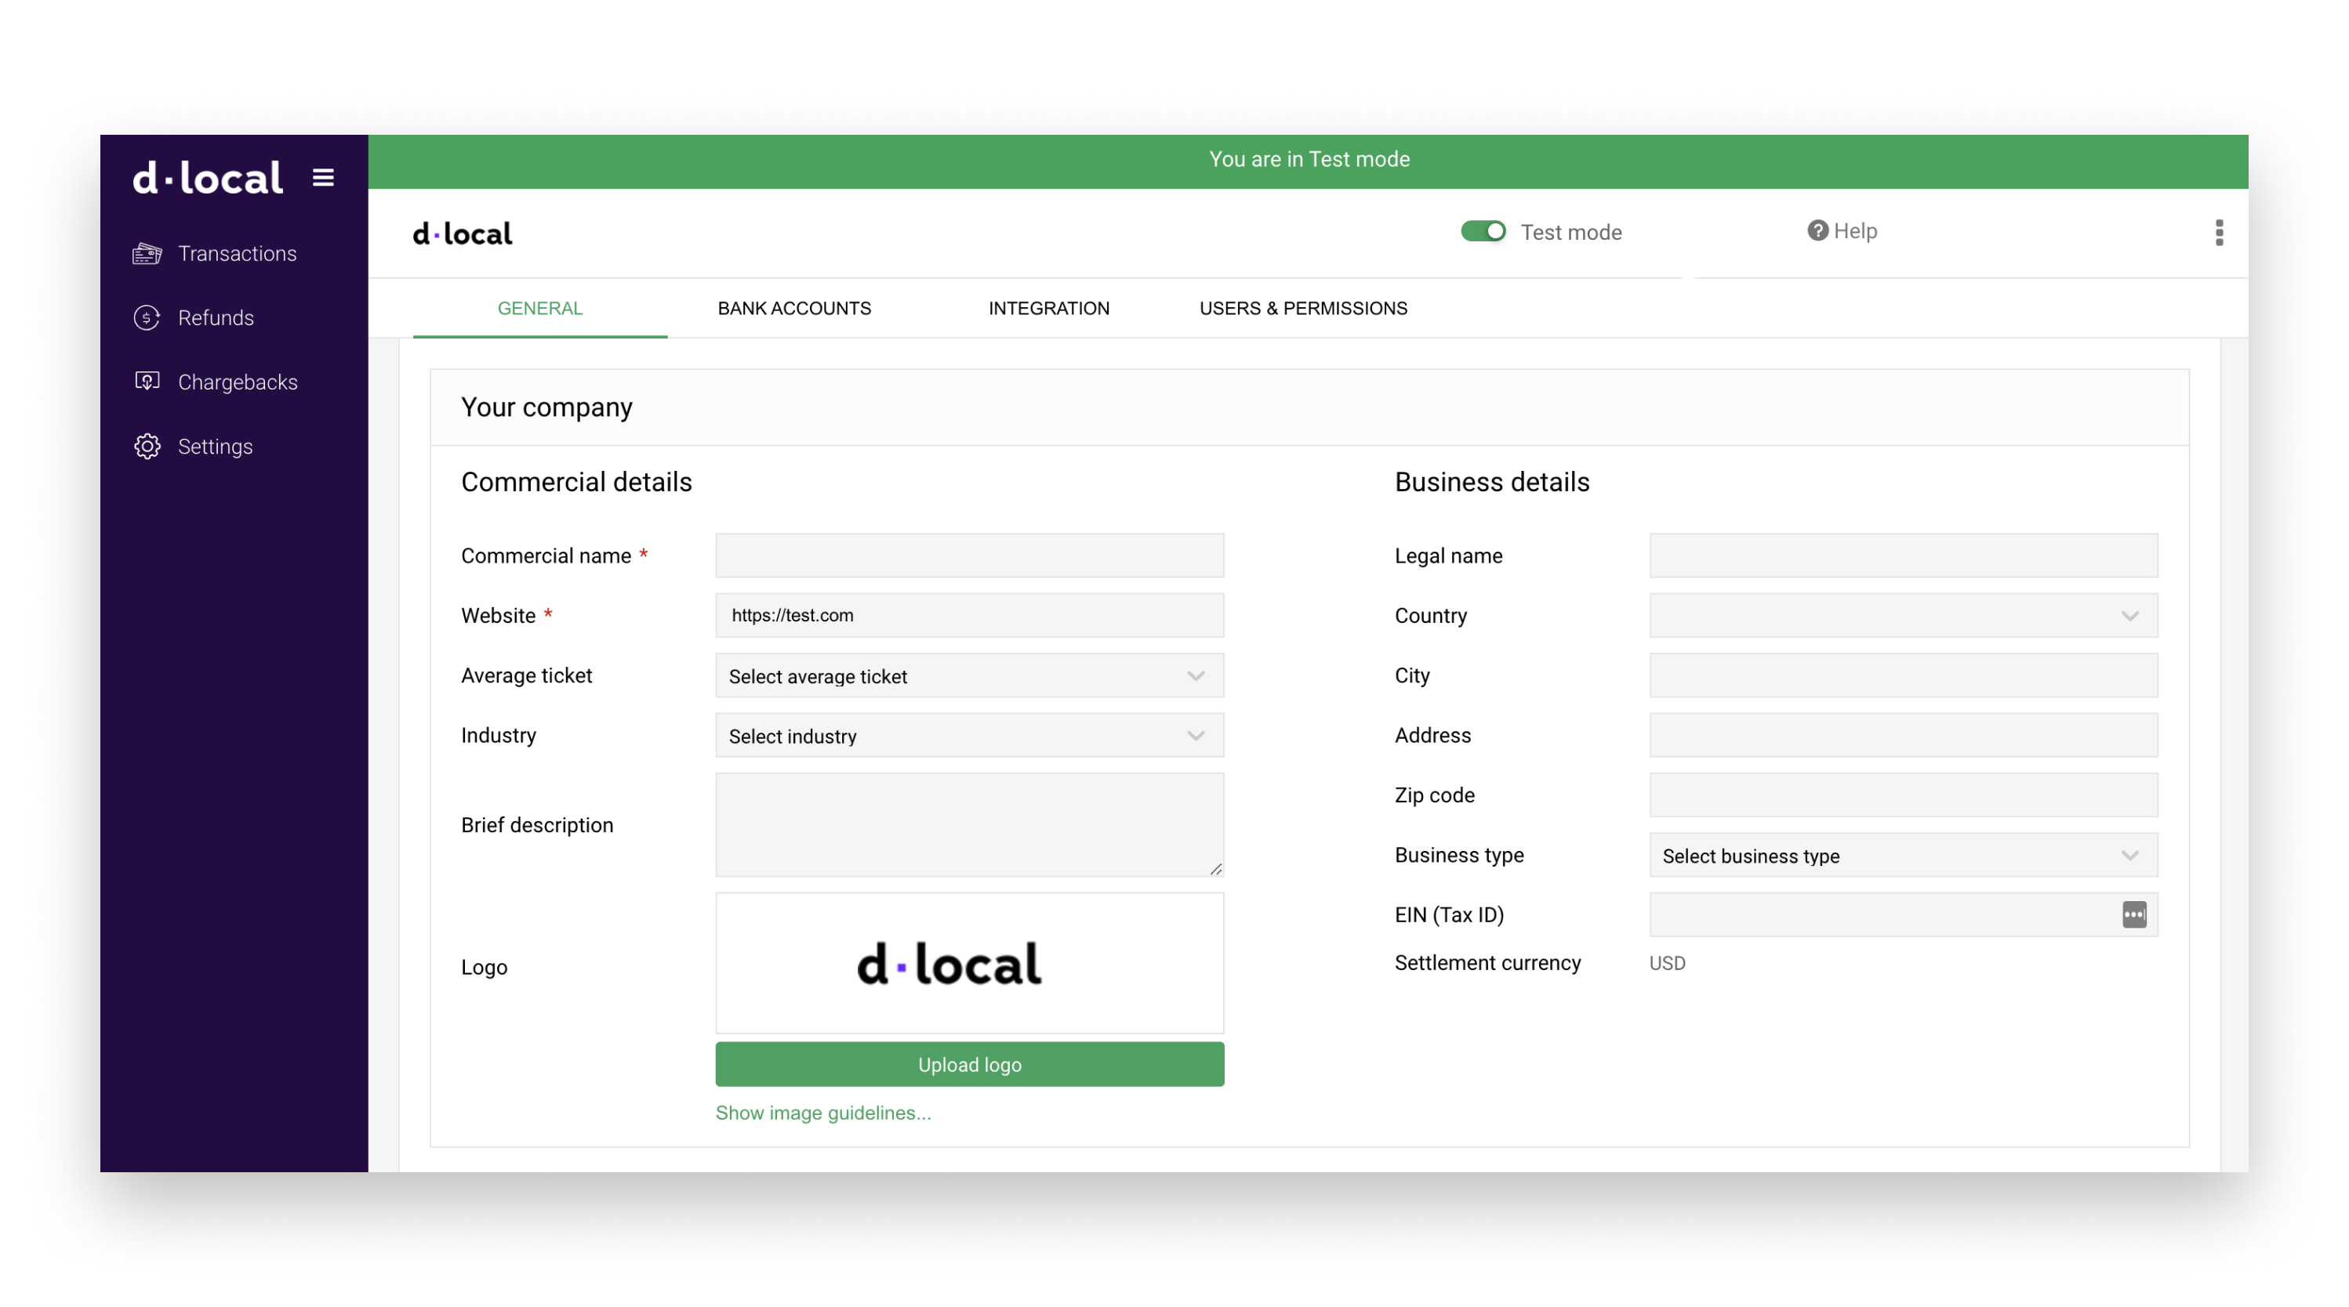Open the Average ticket dropdown

click(969, 675)
